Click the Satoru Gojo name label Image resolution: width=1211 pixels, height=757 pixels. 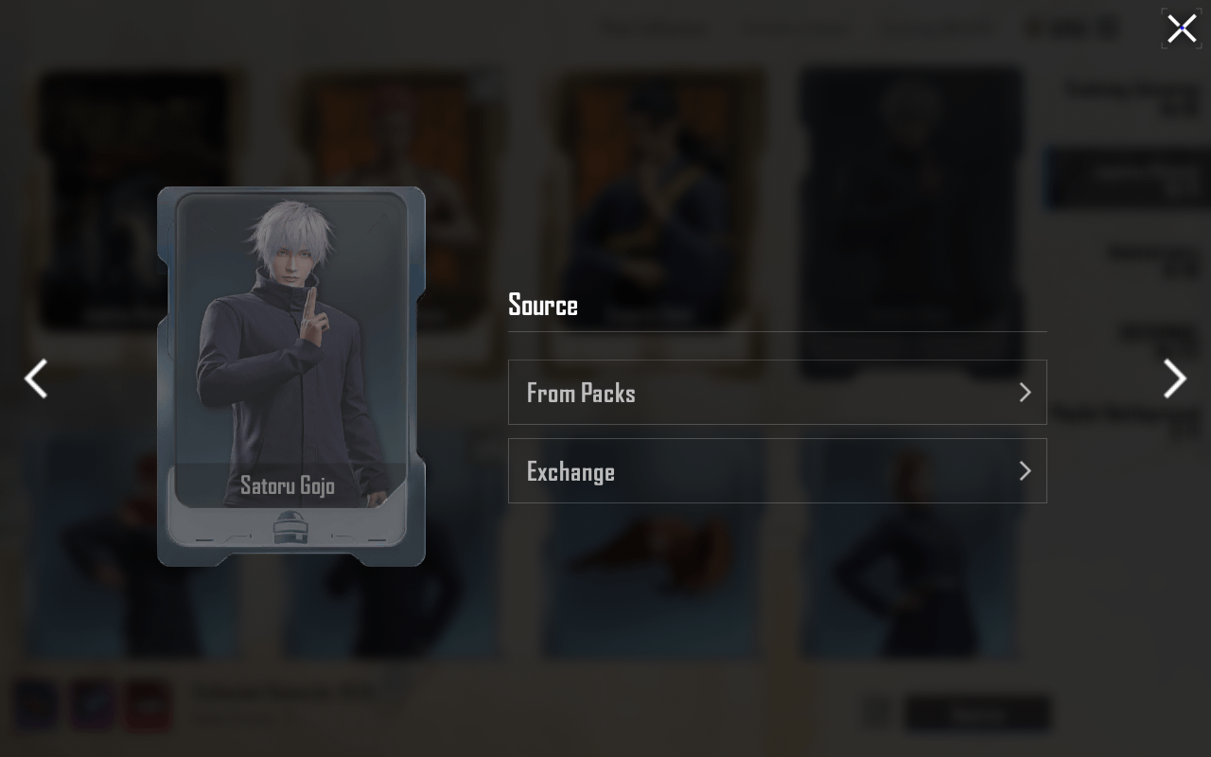tap(288, 485)
